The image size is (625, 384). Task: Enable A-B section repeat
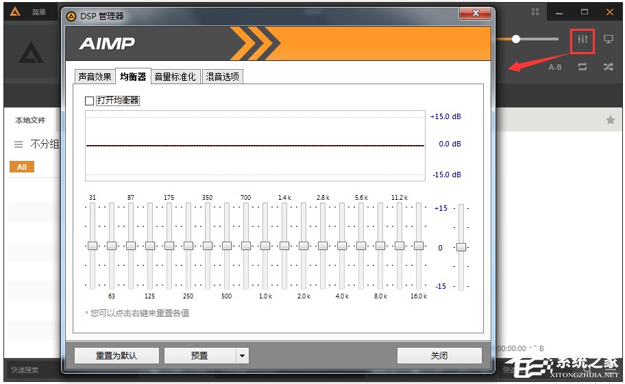(x=555, y=67)
